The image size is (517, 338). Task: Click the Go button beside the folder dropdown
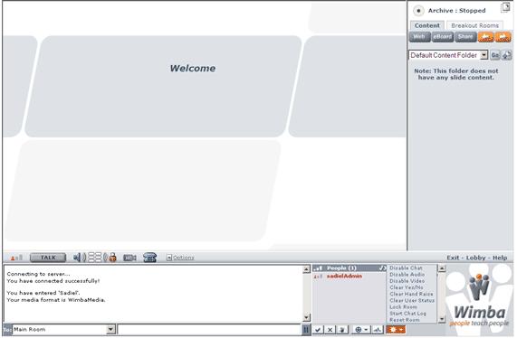(x=495, y=55)
